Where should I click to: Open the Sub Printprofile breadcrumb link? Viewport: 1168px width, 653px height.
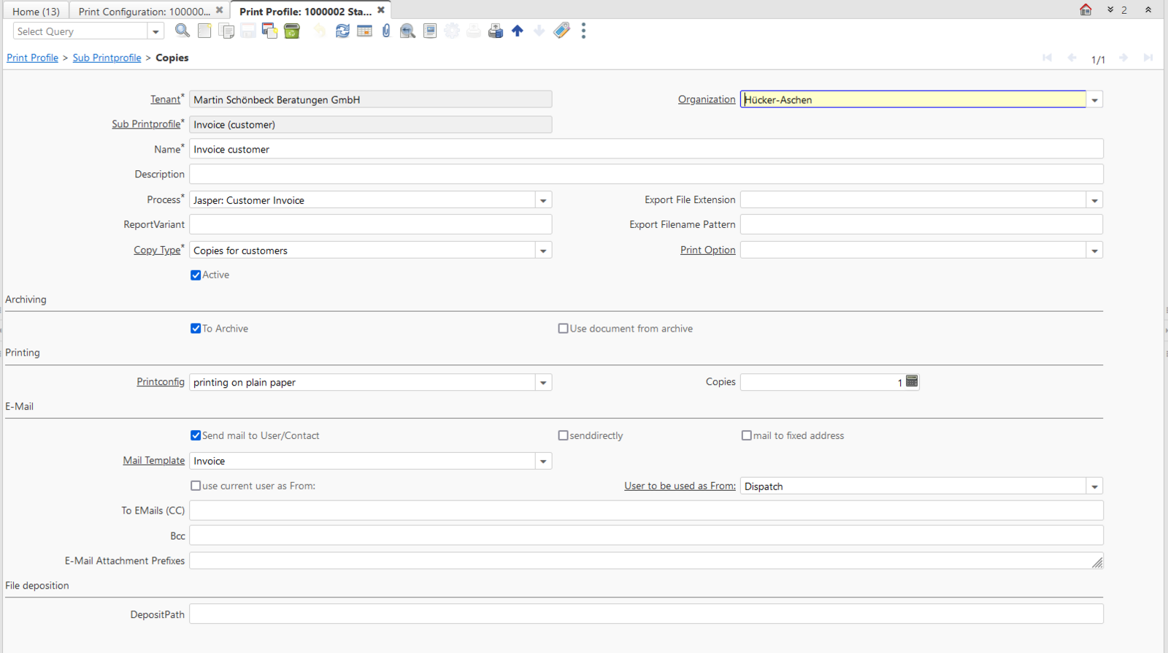click(107, 58)
